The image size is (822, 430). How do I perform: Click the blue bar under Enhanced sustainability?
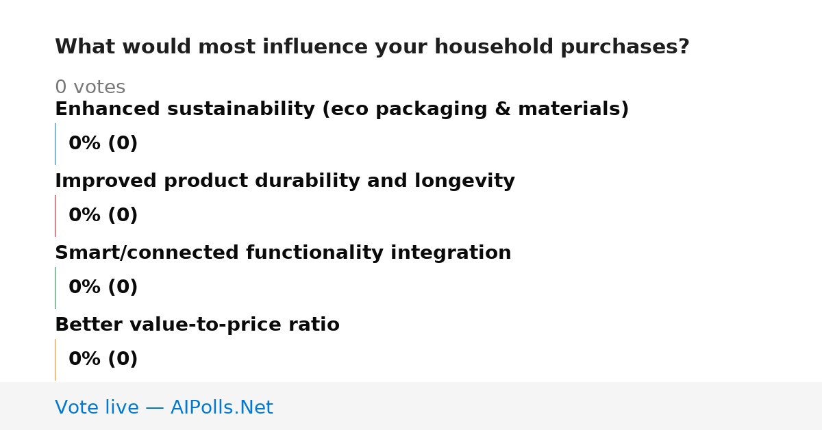click(55, 144)
